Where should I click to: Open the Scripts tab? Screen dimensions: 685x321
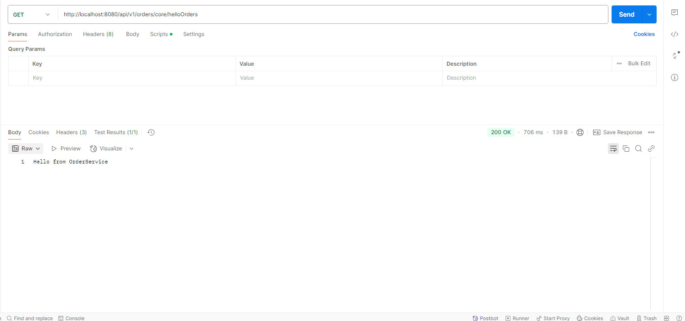161,34
